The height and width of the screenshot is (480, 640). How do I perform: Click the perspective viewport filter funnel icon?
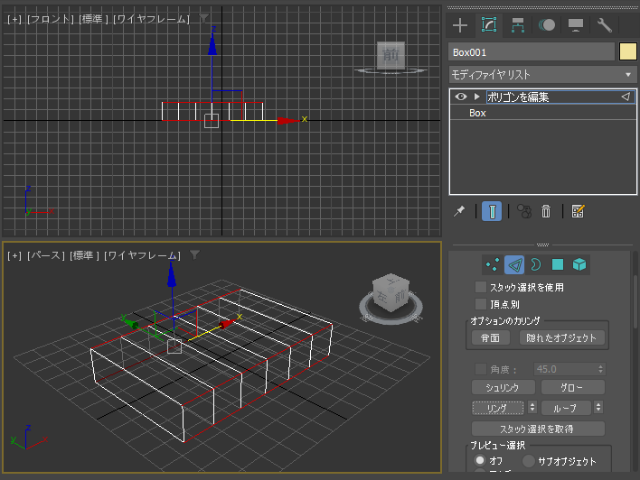194,254
